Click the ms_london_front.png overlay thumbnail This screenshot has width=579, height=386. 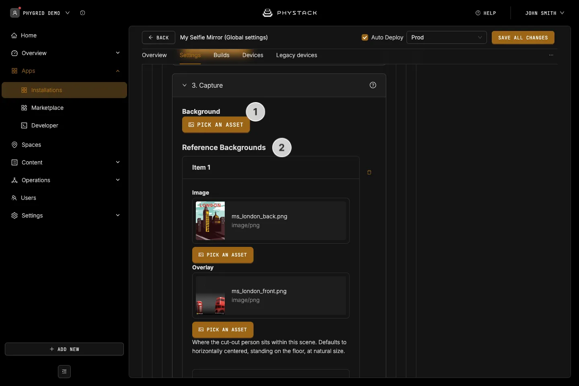point(210,296)
